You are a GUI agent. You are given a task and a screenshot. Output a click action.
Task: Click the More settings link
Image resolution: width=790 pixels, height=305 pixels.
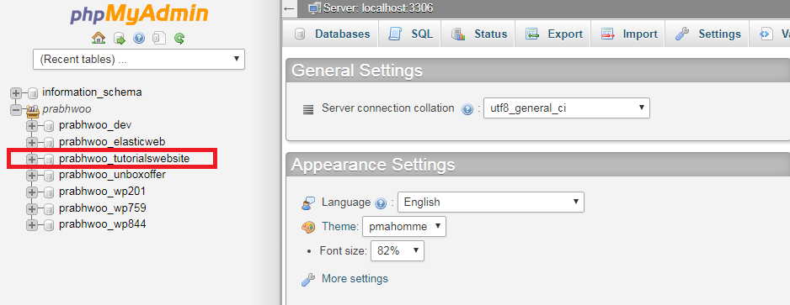pos(355,278)
